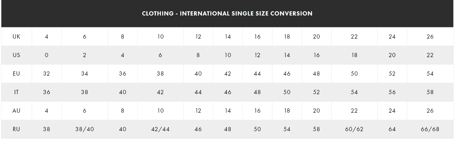Viewport: 458px width, 150px height.
Task: Select the UK row label
Action: 16,37
